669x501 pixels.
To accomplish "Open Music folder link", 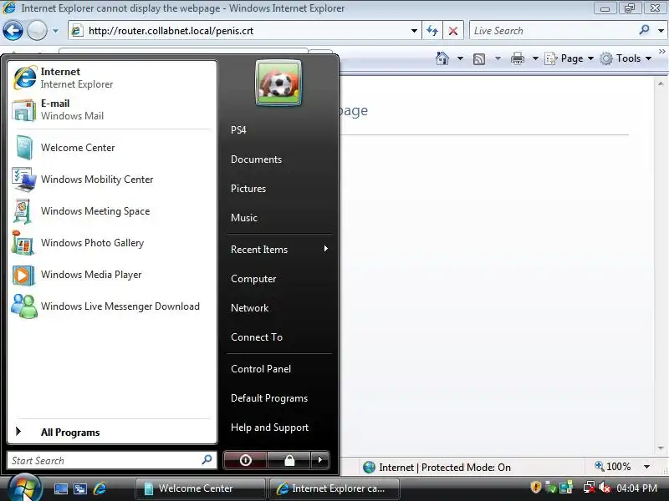I will pyautogui.click(x=279, y=218).
